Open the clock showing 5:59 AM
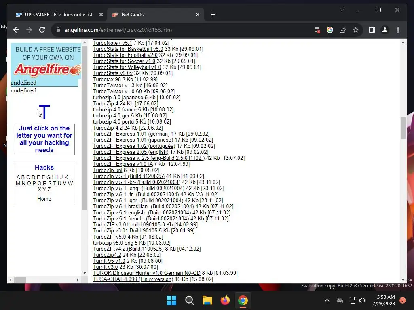This screenshot has width=414, height=310. pyautogui.click(x=384, y=300)
